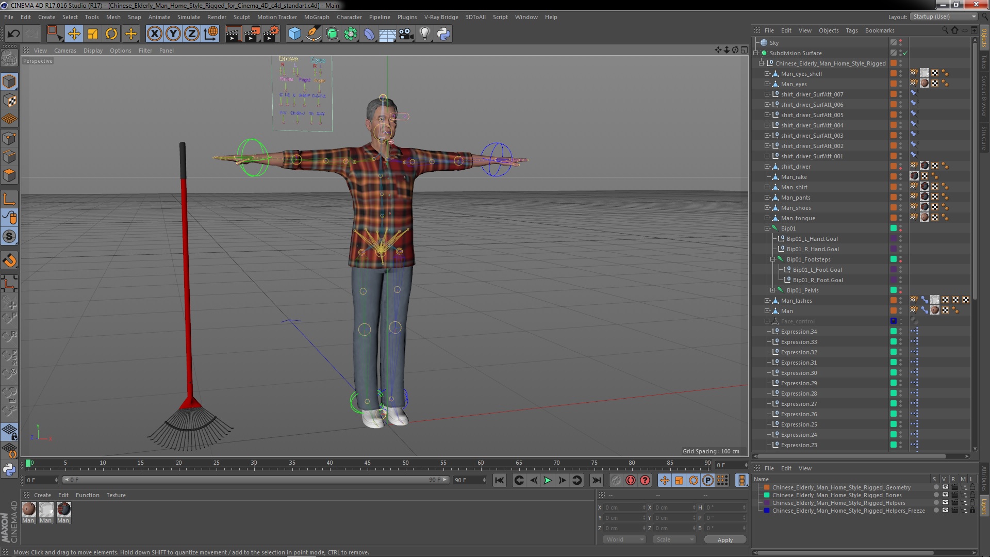990x557 pixels.
Task: Add a Camera object
Action: tap(406, 34)
